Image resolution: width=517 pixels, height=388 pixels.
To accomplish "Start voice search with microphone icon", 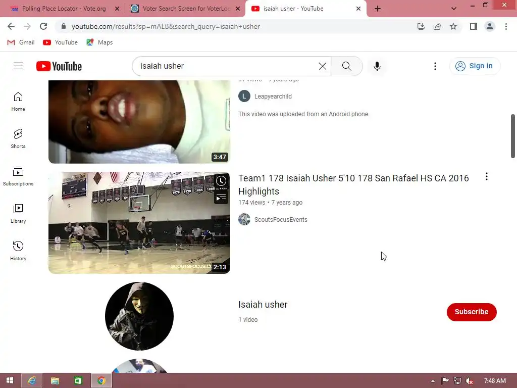I will (x=377, y=66).
